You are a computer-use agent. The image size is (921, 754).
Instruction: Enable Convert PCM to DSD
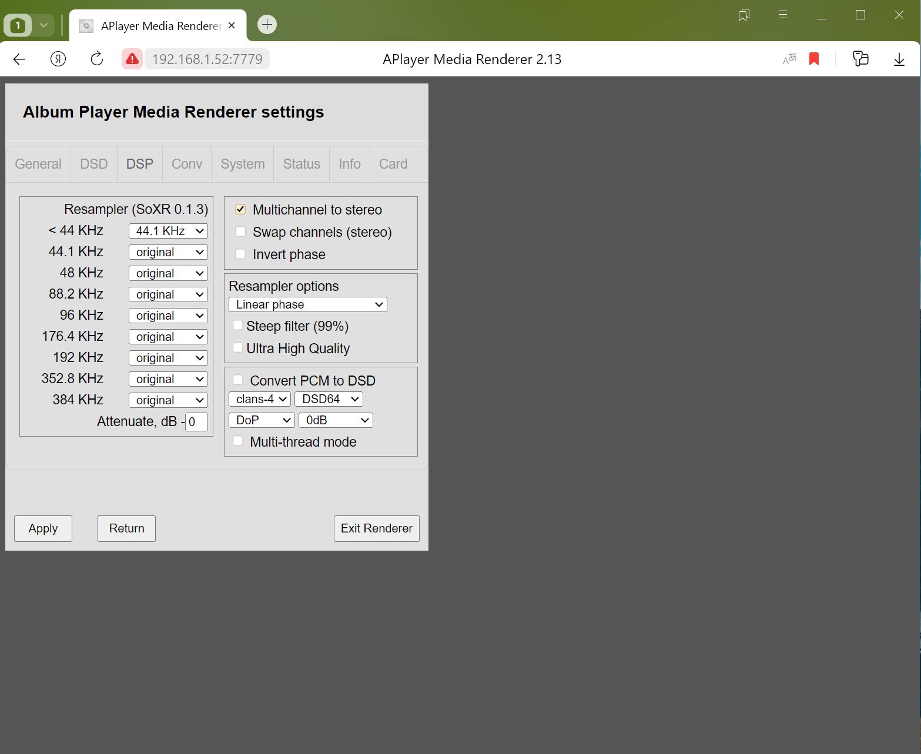tap(238, 380)
